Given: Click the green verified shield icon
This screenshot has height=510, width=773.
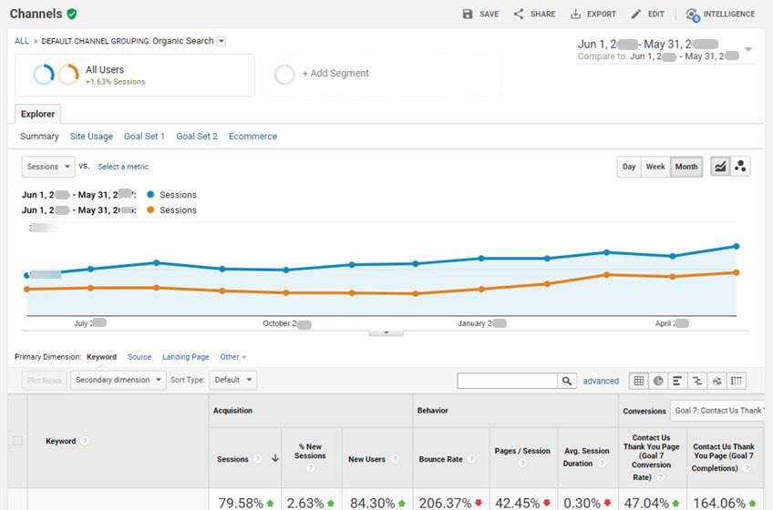Looking at the screenshot, I should pyautogui.click(x=72, y=14).
